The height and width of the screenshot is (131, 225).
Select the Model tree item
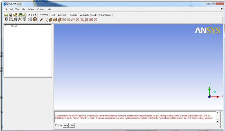pos(14,26)
